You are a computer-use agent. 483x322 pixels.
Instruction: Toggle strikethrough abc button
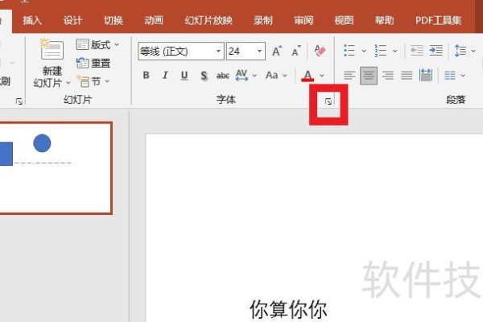tap(223, 75)
